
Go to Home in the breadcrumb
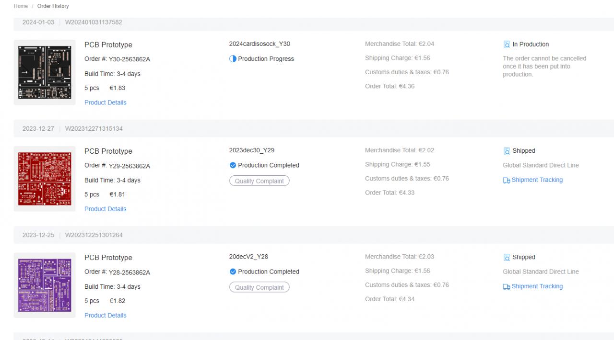coord(21,6)
